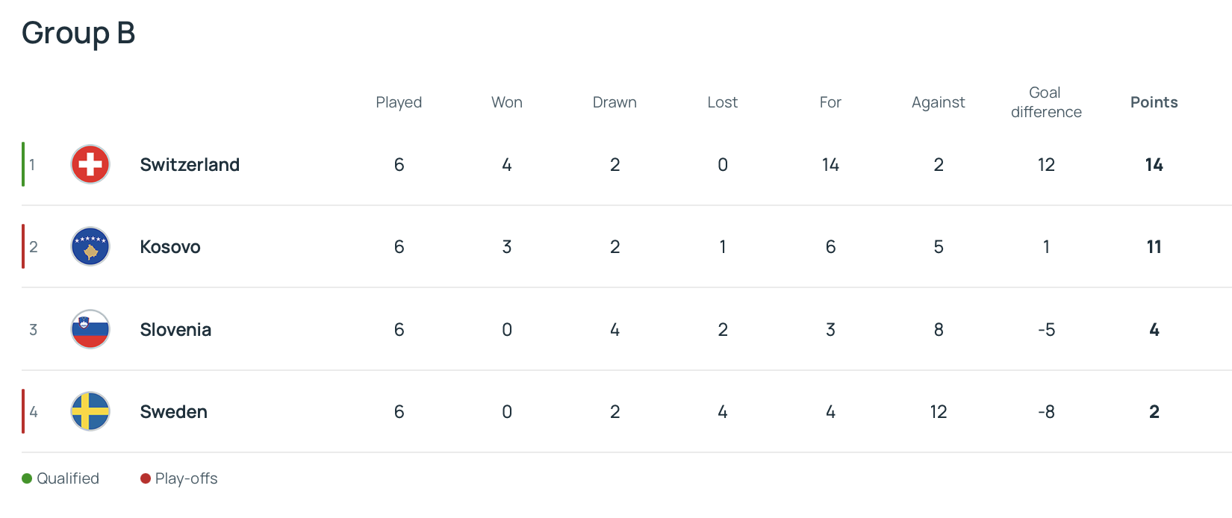Screen dimensions: 1232x518
Task: Click the Drawn column header
Action: point(615,102)
